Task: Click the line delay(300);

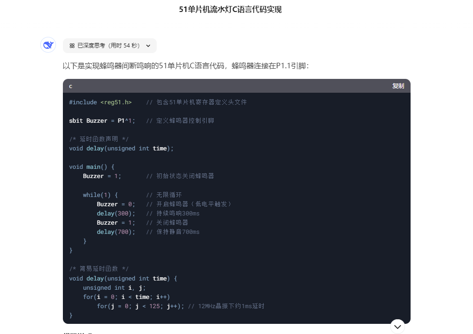Action: tap(116, 214)
